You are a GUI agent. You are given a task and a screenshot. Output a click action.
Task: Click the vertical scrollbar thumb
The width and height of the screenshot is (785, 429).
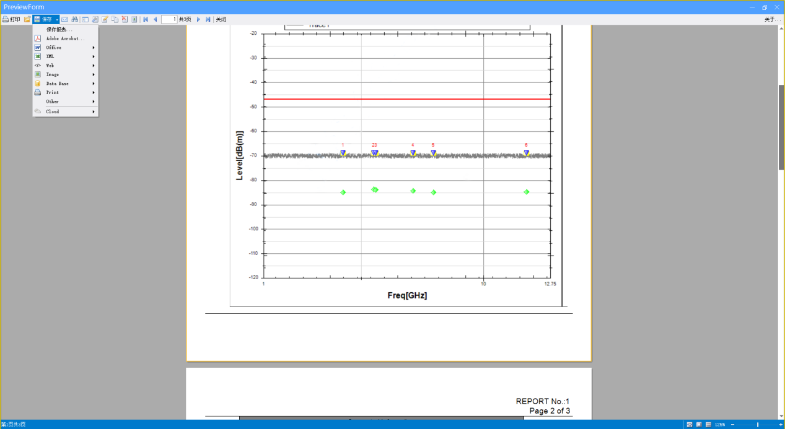pos(781,127)
